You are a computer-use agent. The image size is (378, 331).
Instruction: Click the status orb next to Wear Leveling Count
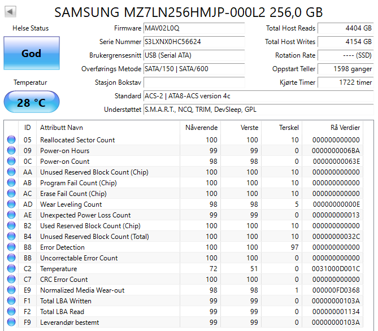coord(11,204)
